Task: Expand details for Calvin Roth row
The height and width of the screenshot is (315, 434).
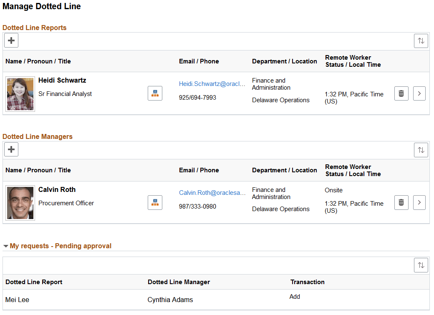Action: [x=419, y=202]
